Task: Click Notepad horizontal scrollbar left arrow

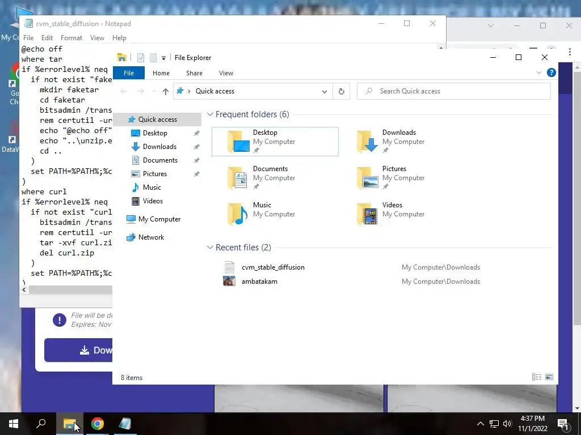Action: coord(24,289)
